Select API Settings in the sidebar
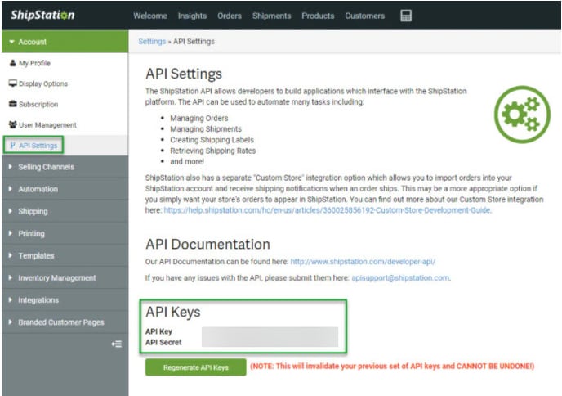This screenshot has width=562, height=396. pos(38,146)
